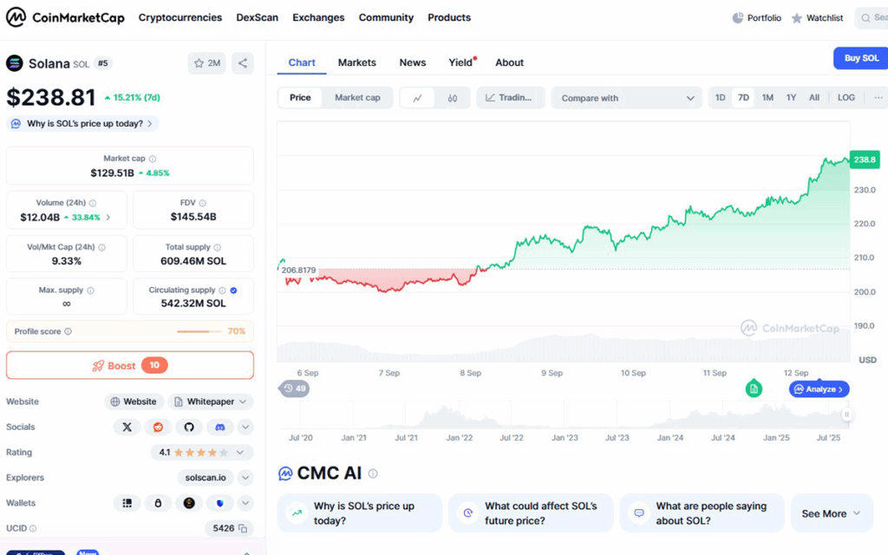Switch to line chart icon
The width and height of the screenshot is (888, 555).
tap(417, 98)
